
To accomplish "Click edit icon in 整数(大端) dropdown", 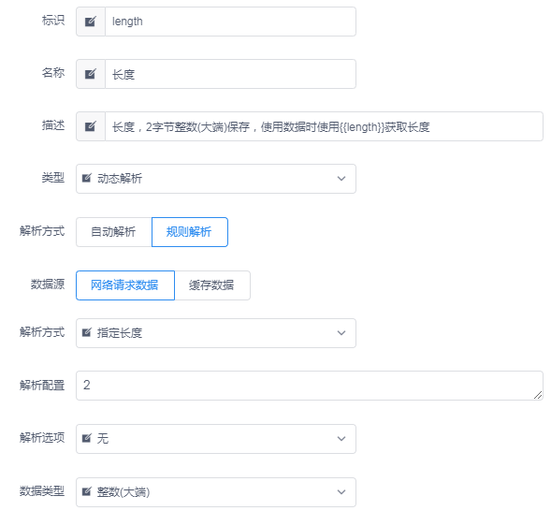I will click(x=87, y=491).
